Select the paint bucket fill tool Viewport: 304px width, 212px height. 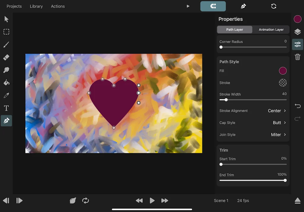coord(6,82)
